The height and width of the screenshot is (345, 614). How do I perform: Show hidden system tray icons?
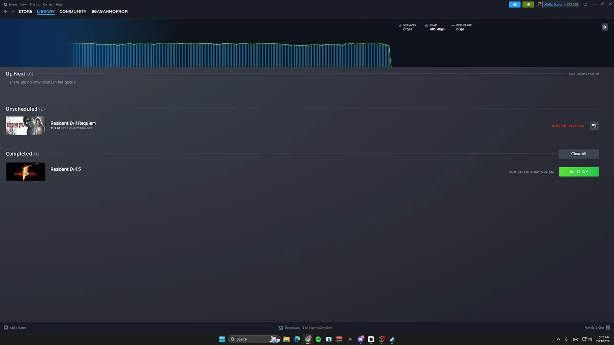click(x=558, y=339)
